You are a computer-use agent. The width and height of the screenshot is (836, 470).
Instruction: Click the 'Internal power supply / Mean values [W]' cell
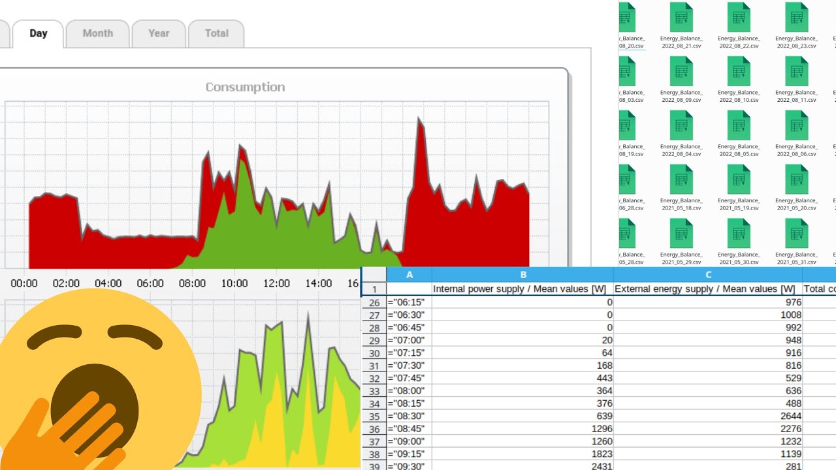coord(522,289)
